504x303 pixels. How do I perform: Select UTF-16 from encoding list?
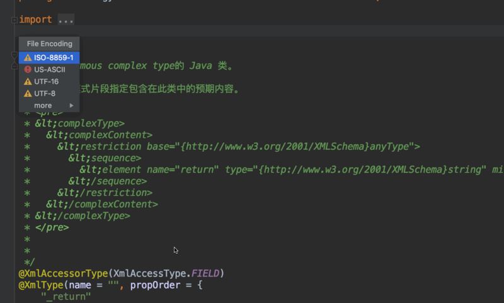tap(49, 81)
